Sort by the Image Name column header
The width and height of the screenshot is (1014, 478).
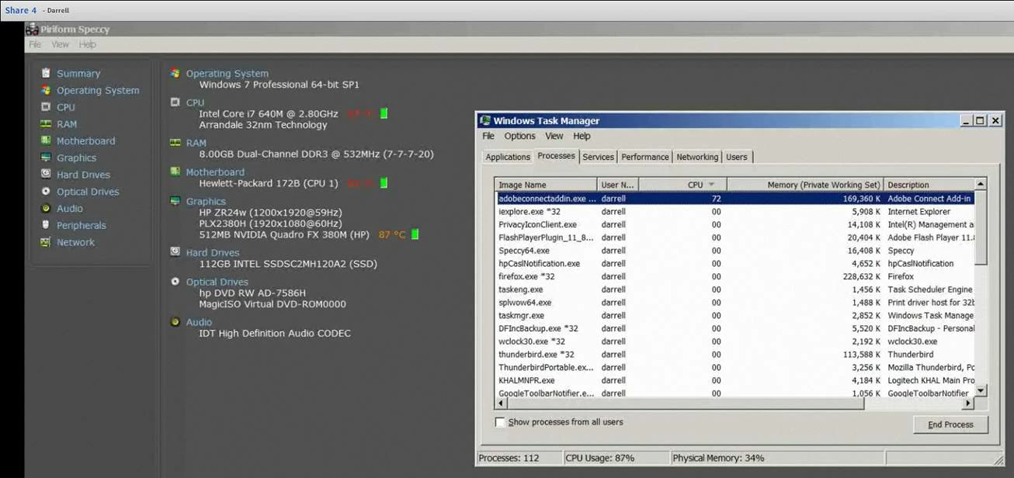546,185
